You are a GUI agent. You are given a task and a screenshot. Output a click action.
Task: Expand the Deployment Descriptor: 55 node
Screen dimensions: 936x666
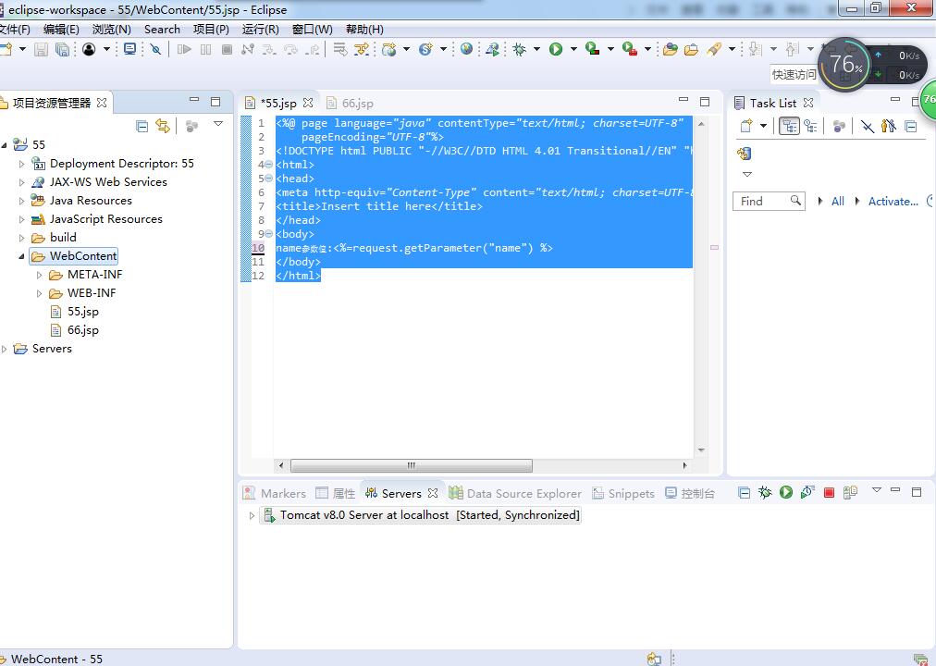tap(22, 164)
